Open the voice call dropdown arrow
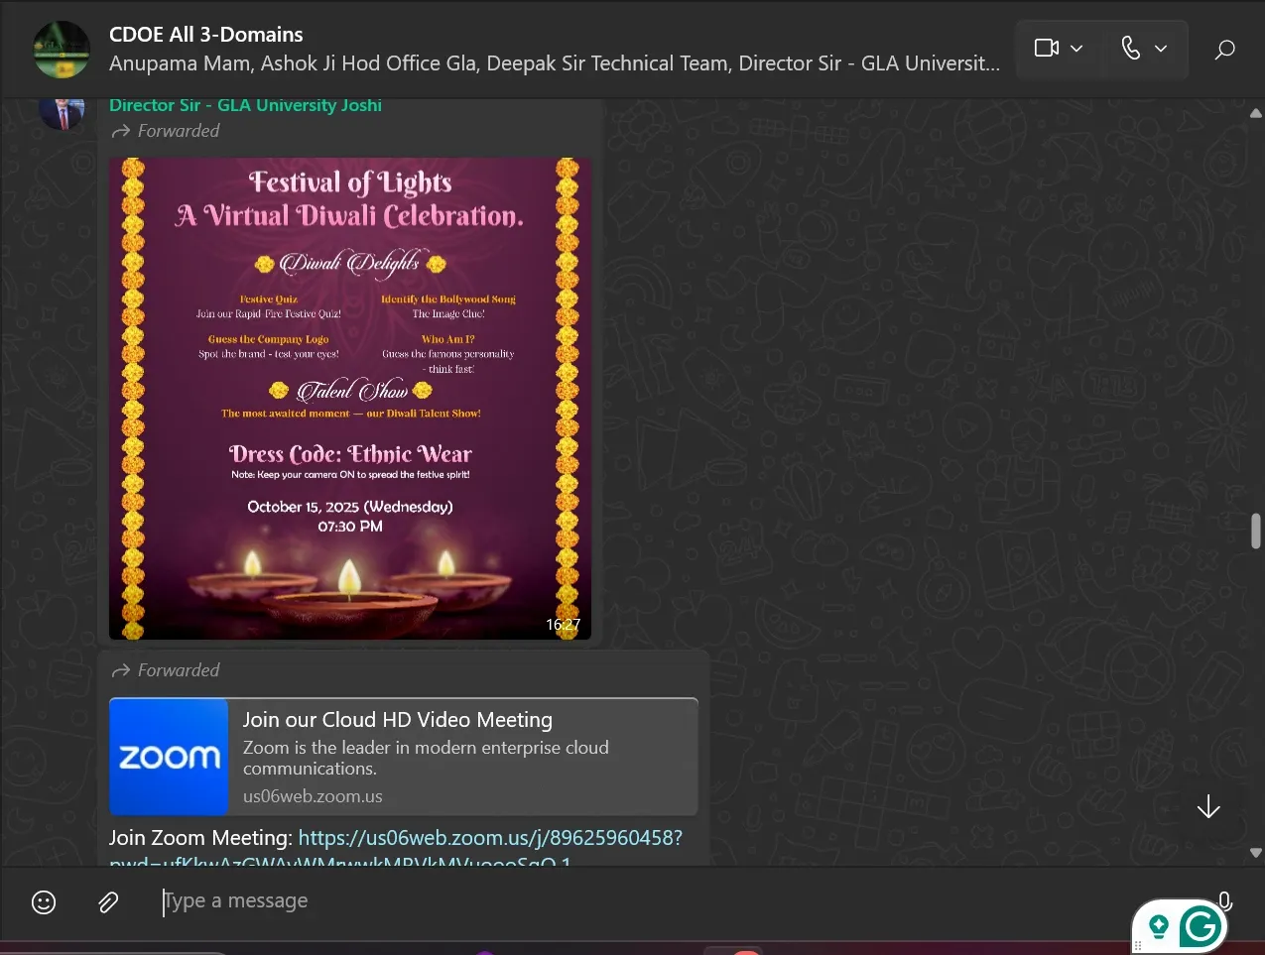This screenshot has height=955, width=1265. tap(1161, 49)
